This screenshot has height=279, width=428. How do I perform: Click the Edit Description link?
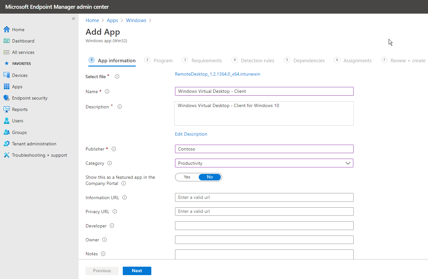point(191,134)
